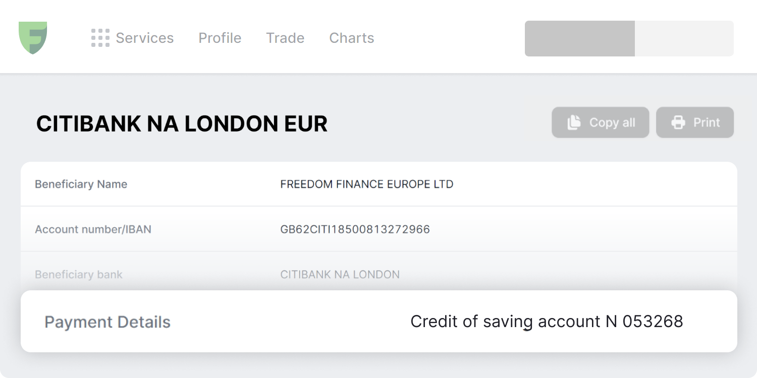The image size is (757, 378).
Task: Toggle the gray switch in the header
Action: coord(629,38)
